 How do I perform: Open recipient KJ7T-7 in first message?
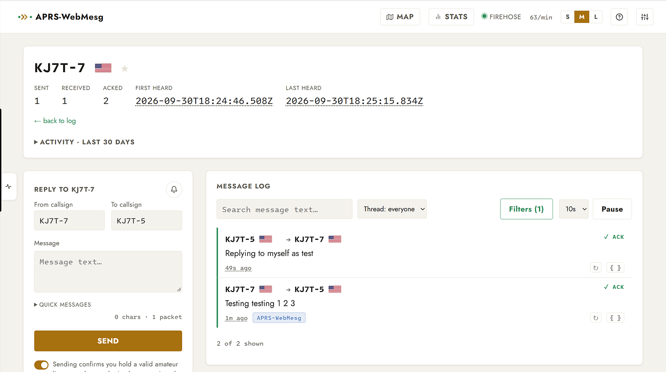(309, 239)
